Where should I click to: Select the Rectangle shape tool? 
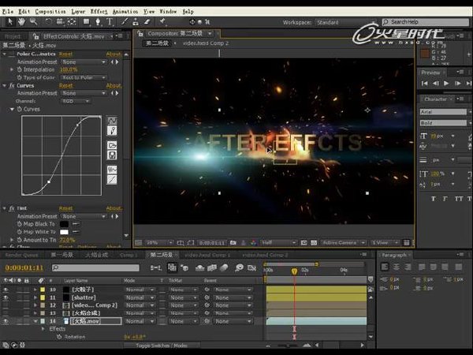coord(87,22)
